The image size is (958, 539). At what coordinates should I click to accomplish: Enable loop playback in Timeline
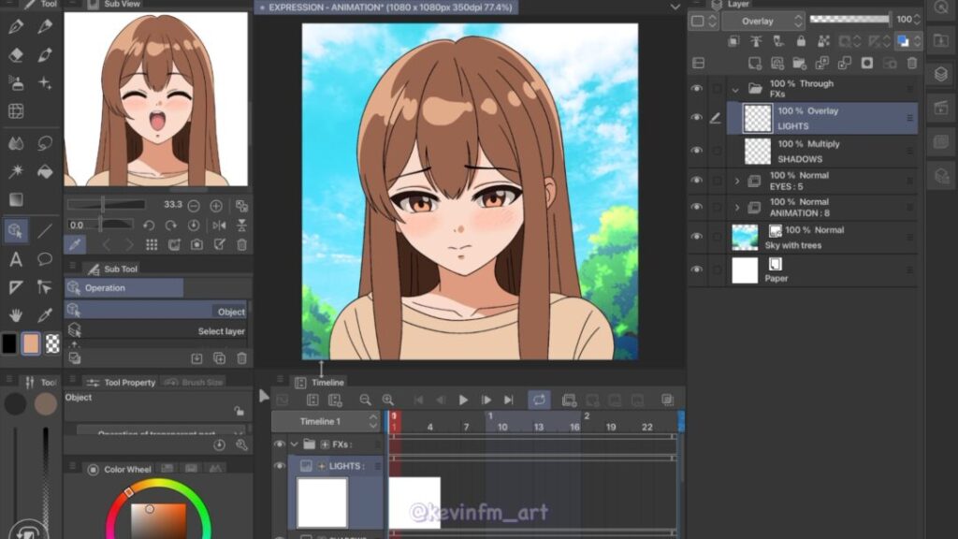539,400
